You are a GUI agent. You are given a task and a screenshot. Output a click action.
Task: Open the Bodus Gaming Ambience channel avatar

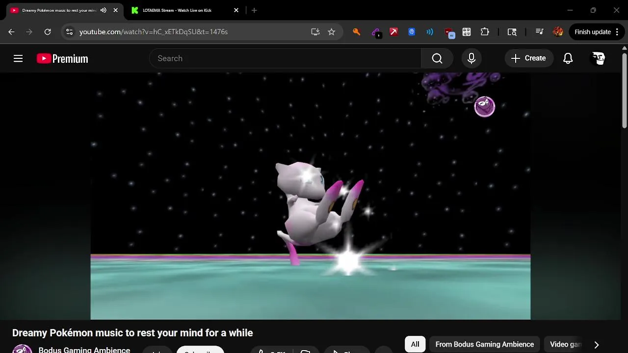(x=22, y=349)
